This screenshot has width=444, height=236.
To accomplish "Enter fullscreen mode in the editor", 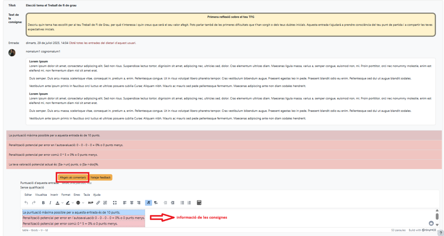I will (115, 203).
